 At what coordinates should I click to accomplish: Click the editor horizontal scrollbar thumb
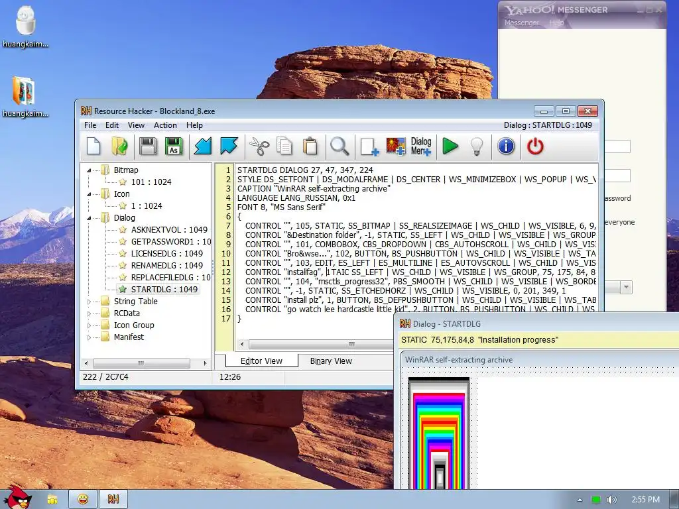pyautogui.click(x=320, y=344)
